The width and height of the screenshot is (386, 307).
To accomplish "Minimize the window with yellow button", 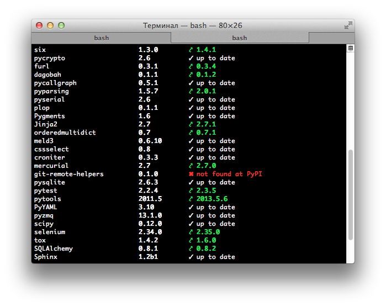I will (50, 25).
